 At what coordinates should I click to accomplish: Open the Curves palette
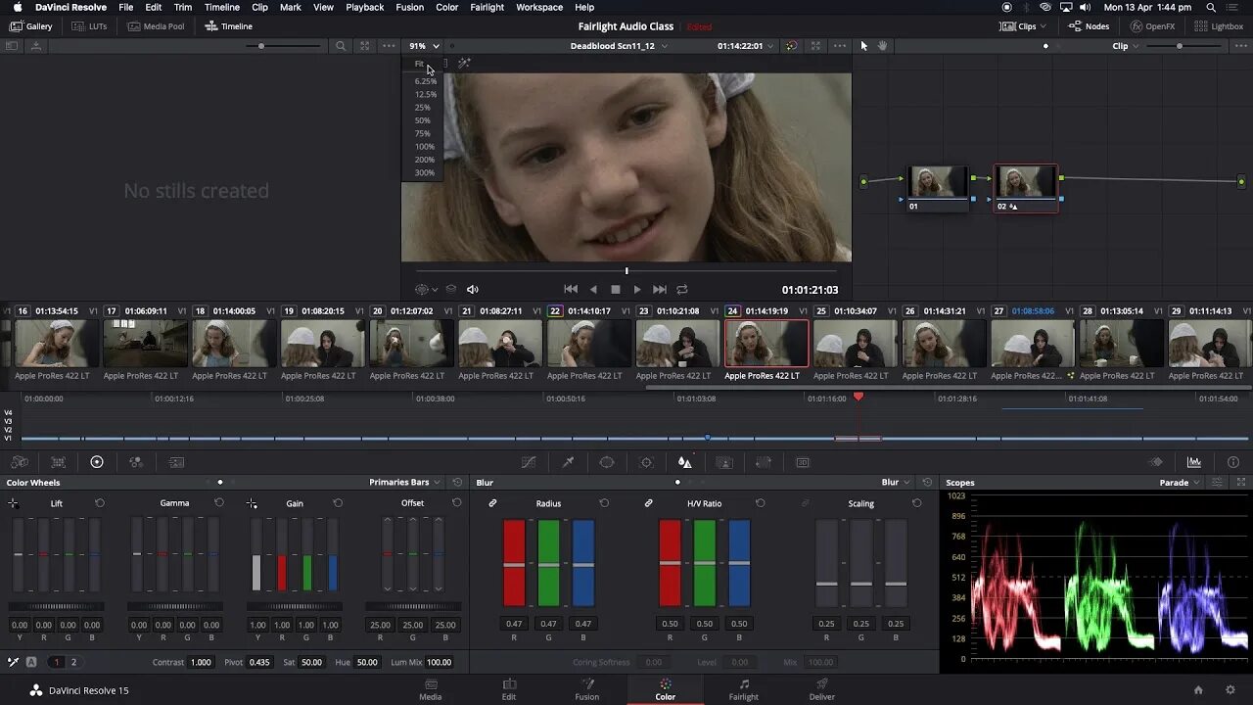point(529,462)
